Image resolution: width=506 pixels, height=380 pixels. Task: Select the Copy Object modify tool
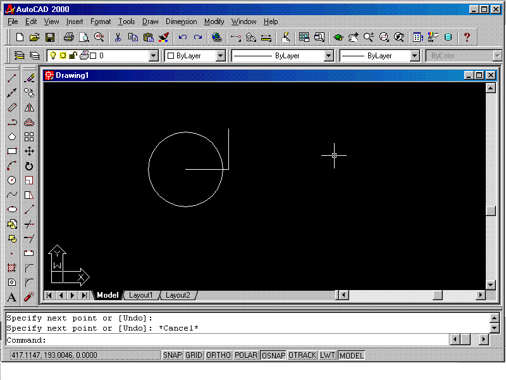tap(29, 93)
